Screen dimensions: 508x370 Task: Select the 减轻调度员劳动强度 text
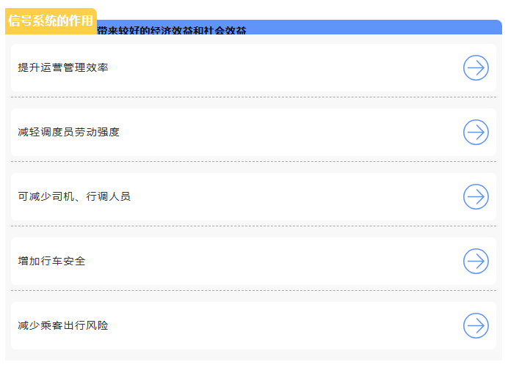(68, 132)
